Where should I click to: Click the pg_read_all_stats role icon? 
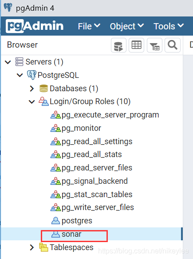pos(55,154)
